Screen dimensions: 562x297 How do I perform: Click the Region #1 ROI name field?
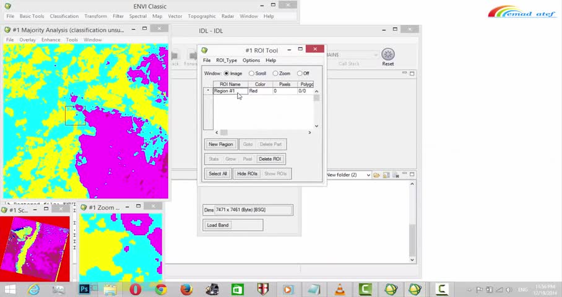coord(230,91)
